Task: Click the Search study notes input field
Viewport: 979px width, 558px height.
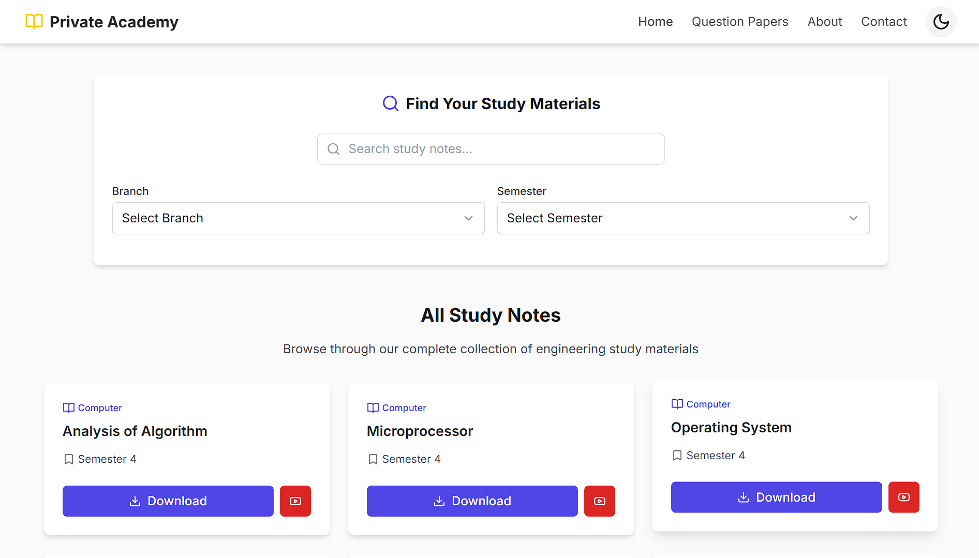Action: pos(497,149)
